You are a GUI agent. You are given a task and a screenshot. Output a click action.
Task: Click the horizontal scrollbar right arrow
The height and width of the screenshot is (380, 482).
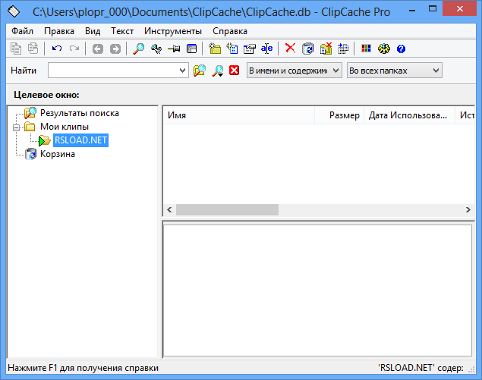tap(468, 210)
